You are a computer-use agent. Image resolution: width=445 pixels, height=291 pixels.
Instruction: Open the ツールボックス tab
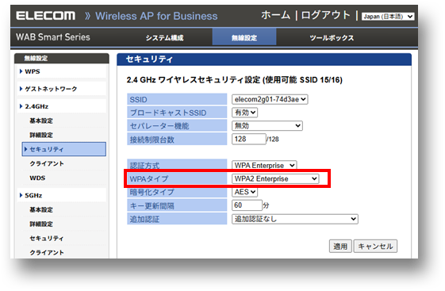click(332, 38)
